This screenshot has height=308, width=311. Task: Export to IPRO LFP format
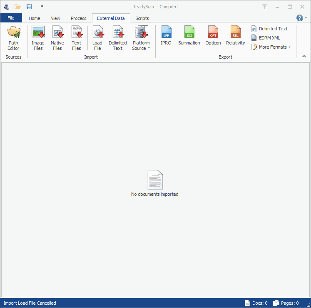(x=166, y=36)
